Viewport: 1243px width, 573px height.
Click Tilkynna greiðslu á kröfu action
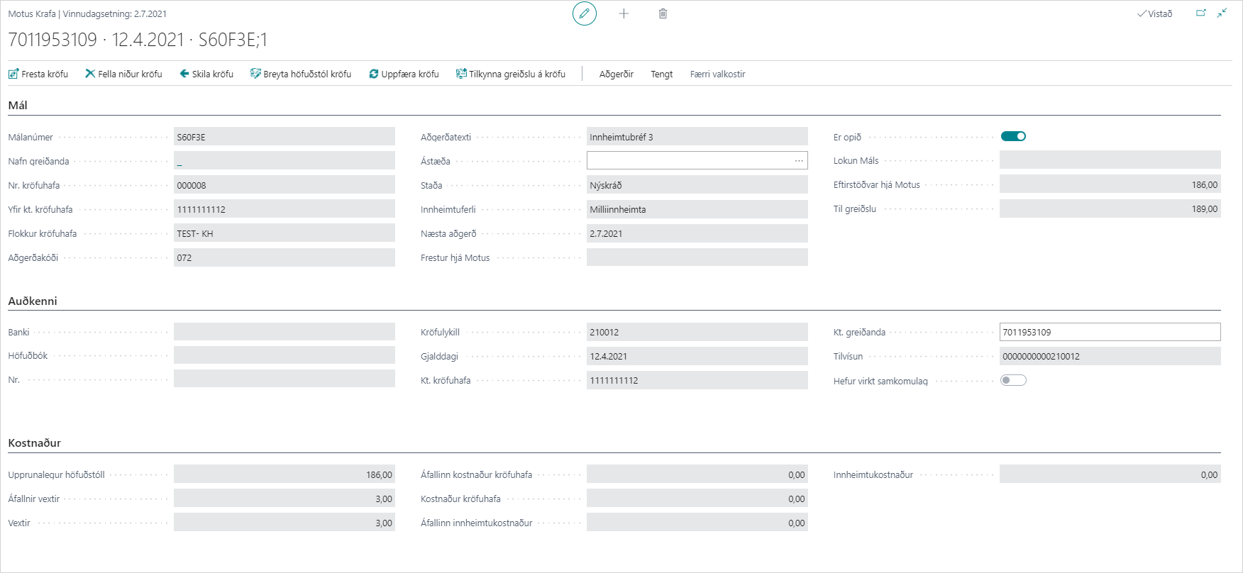click(x=510, y=74)
